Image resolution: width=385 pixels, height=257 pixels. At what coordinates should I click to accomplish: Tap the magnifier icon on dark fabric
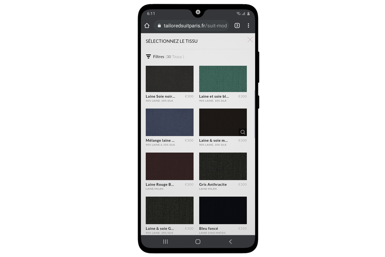[x=243, y=132]
